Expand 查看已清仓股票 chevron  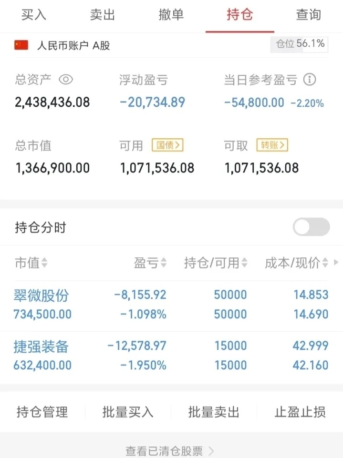211,451
